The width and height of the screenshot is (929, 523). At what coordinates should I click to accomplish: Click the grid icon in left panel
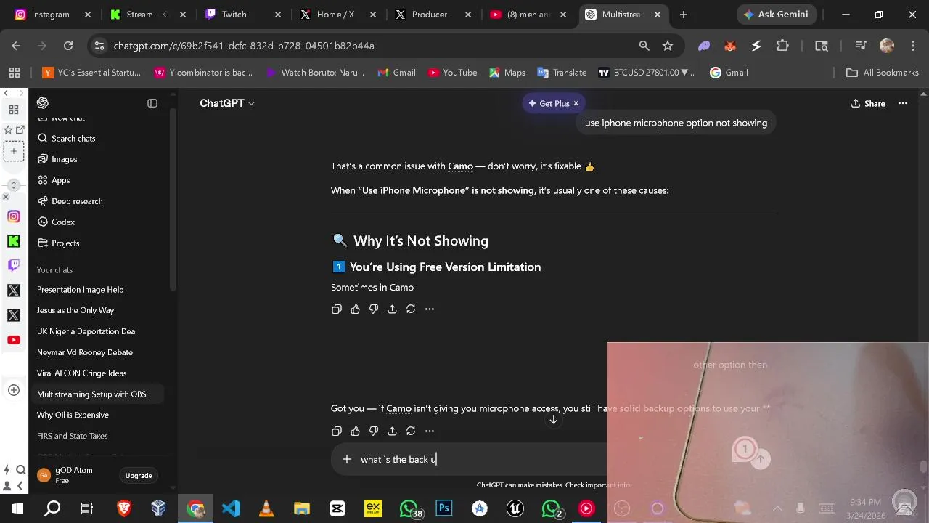coord(14,110)
